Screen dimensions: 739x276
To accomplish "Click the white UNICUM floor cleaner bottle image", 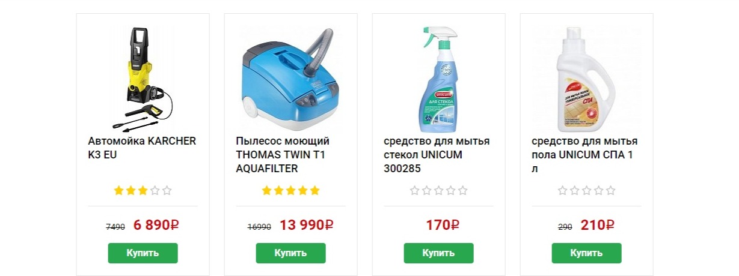I will (x=586, y=78).
